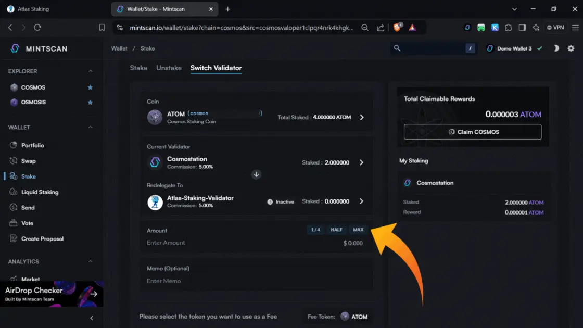Switch to the Unstake tab
Viewport: 583px width, 328px height.
169,68
